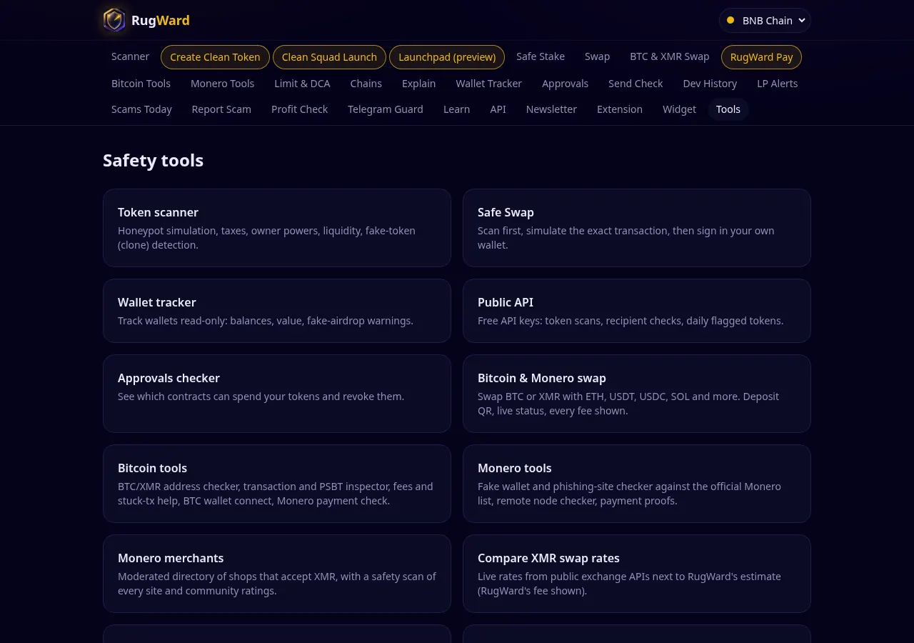Viewport: 914px width, 643px height.
Task: Open Monero Tools in the nav bar
Action: tap(222, 84)
